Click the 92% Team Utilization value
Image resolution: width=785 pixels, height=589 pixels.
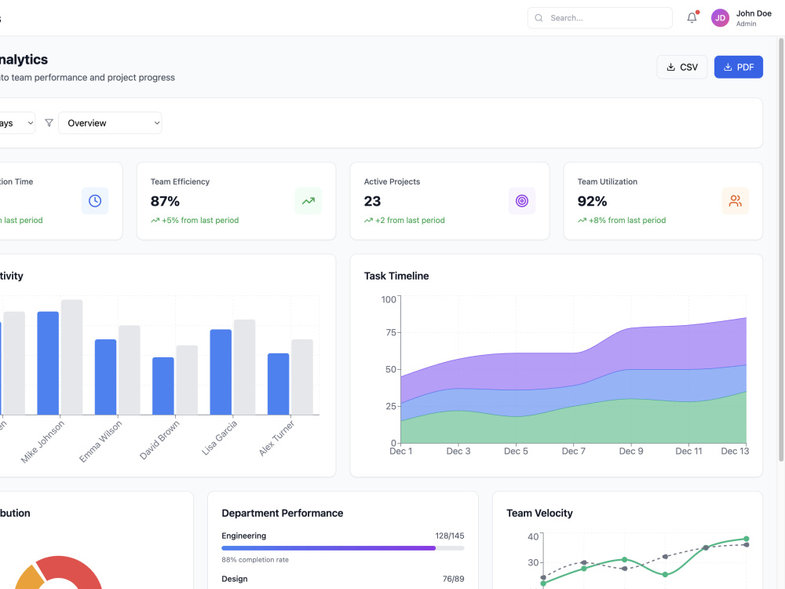tap(592, 201)
